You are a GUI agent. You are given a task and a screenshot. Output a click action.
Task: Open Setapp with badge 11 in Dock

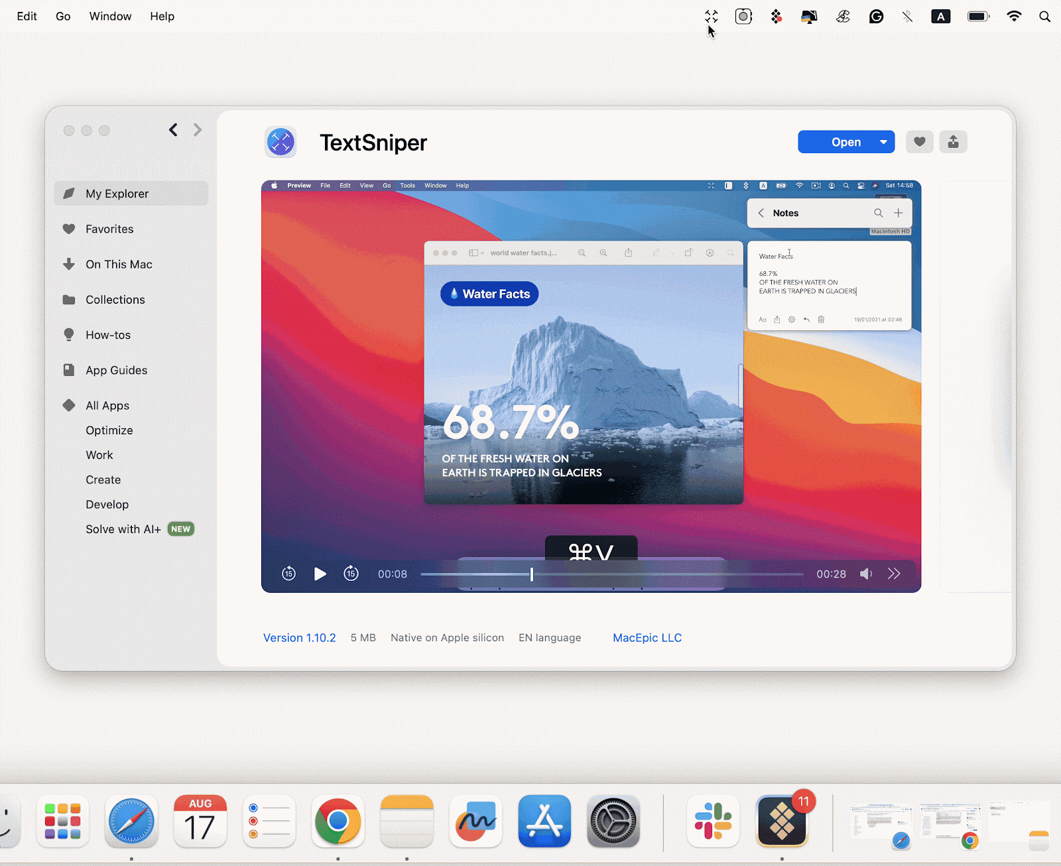782,821
